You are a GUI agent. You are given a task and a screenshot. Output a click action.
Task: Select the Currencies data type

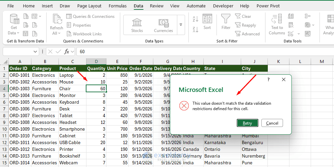(163, 25)
